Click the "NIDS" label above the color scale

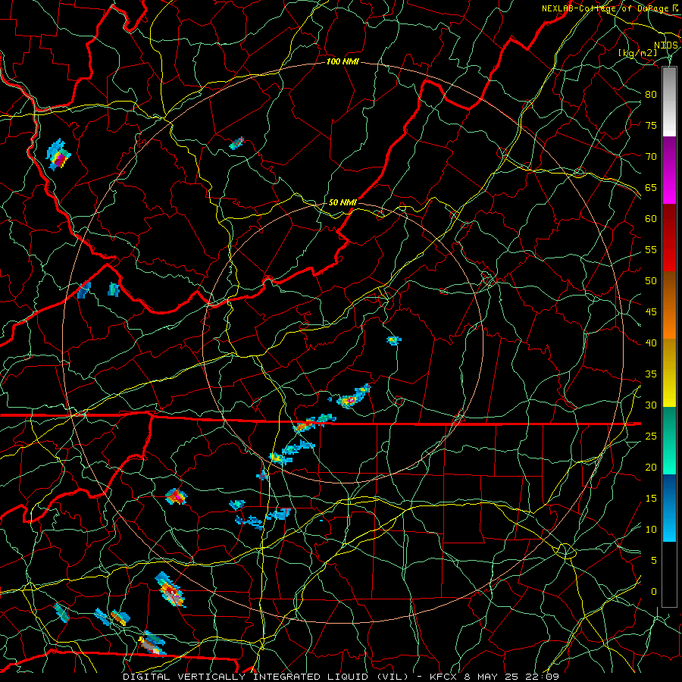click(666, 45)
